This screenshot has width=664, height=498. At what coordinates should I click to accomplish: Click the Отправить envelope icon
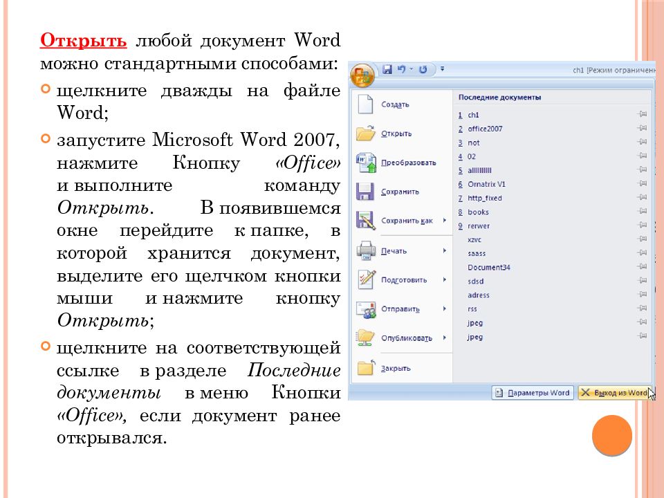point(366,309)
